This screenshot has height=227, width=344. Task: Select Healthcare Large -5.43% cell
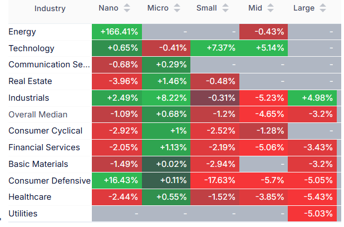pos(313,197)
